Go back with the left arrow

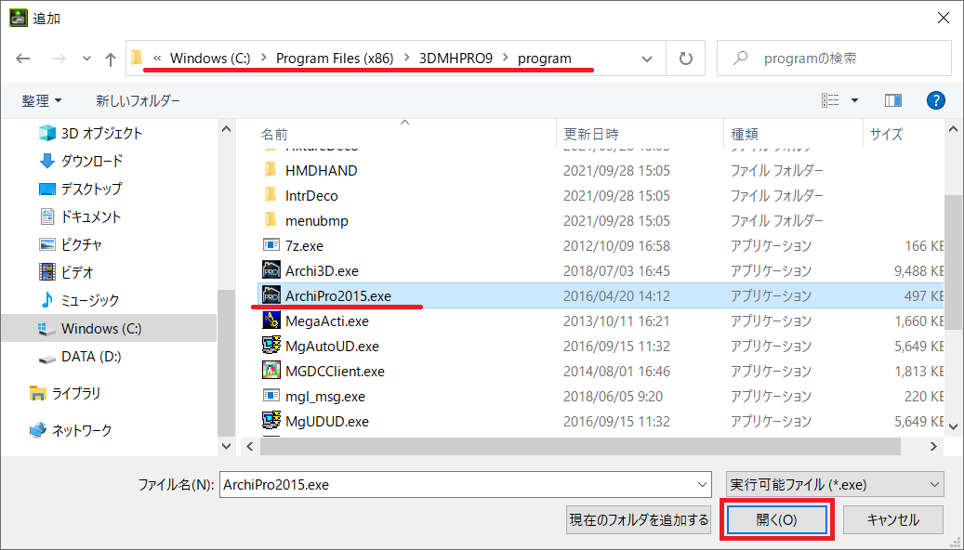coord(22,59)
